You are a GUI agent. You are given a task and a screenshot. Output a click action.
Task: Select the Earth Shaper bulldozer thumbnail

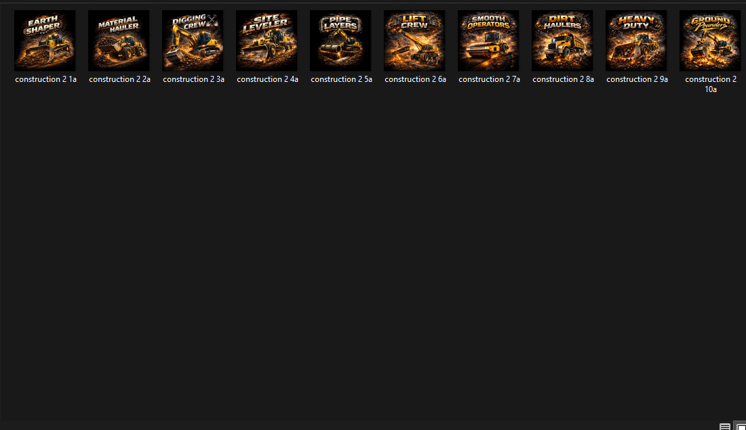click(45, 41)
